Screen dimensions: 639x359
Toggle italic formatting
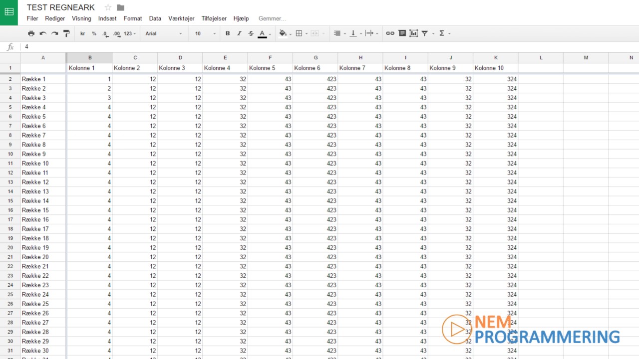pos(239,33)
